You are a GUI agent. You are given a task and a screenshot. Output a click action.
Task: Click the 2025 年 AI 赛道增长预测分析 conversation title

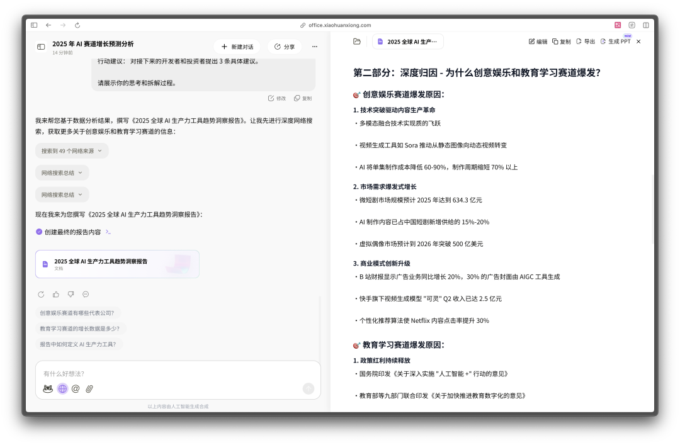pos(93,44)
